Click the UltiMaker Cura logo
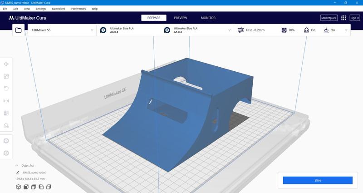Image resolution: width=363 pixels, height=193 pixels. (27, 18)
